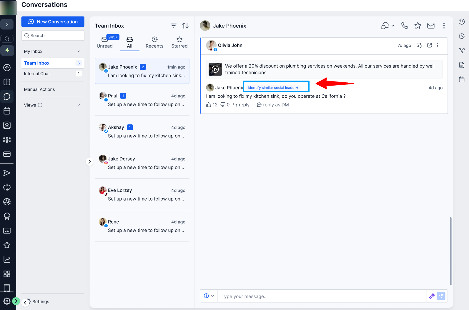Switch to the Unread tab
The width and height of the screenshot is (469, 310).
105,42
